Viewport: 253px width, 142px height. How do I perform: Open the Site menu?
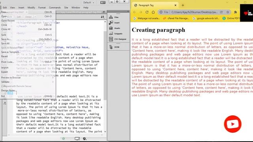[x=66, y=7]
